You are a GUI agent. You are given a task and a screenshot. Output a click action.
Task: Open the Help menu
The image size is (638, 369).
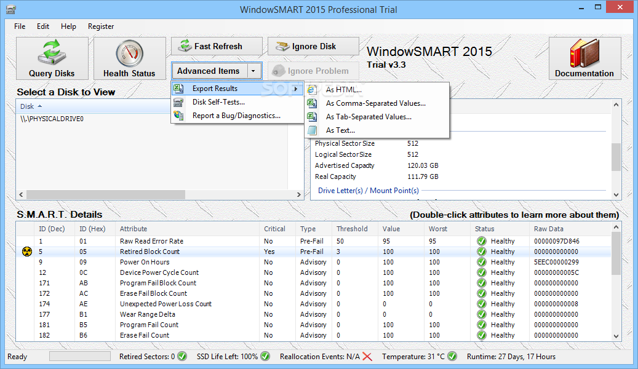(x=68, y=26)
